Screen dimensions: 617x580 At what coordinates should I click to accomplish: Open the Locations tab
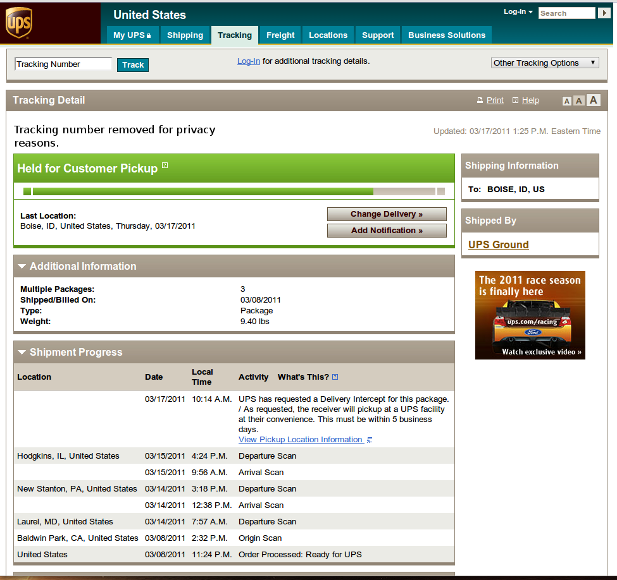click(x=328, y=35)
